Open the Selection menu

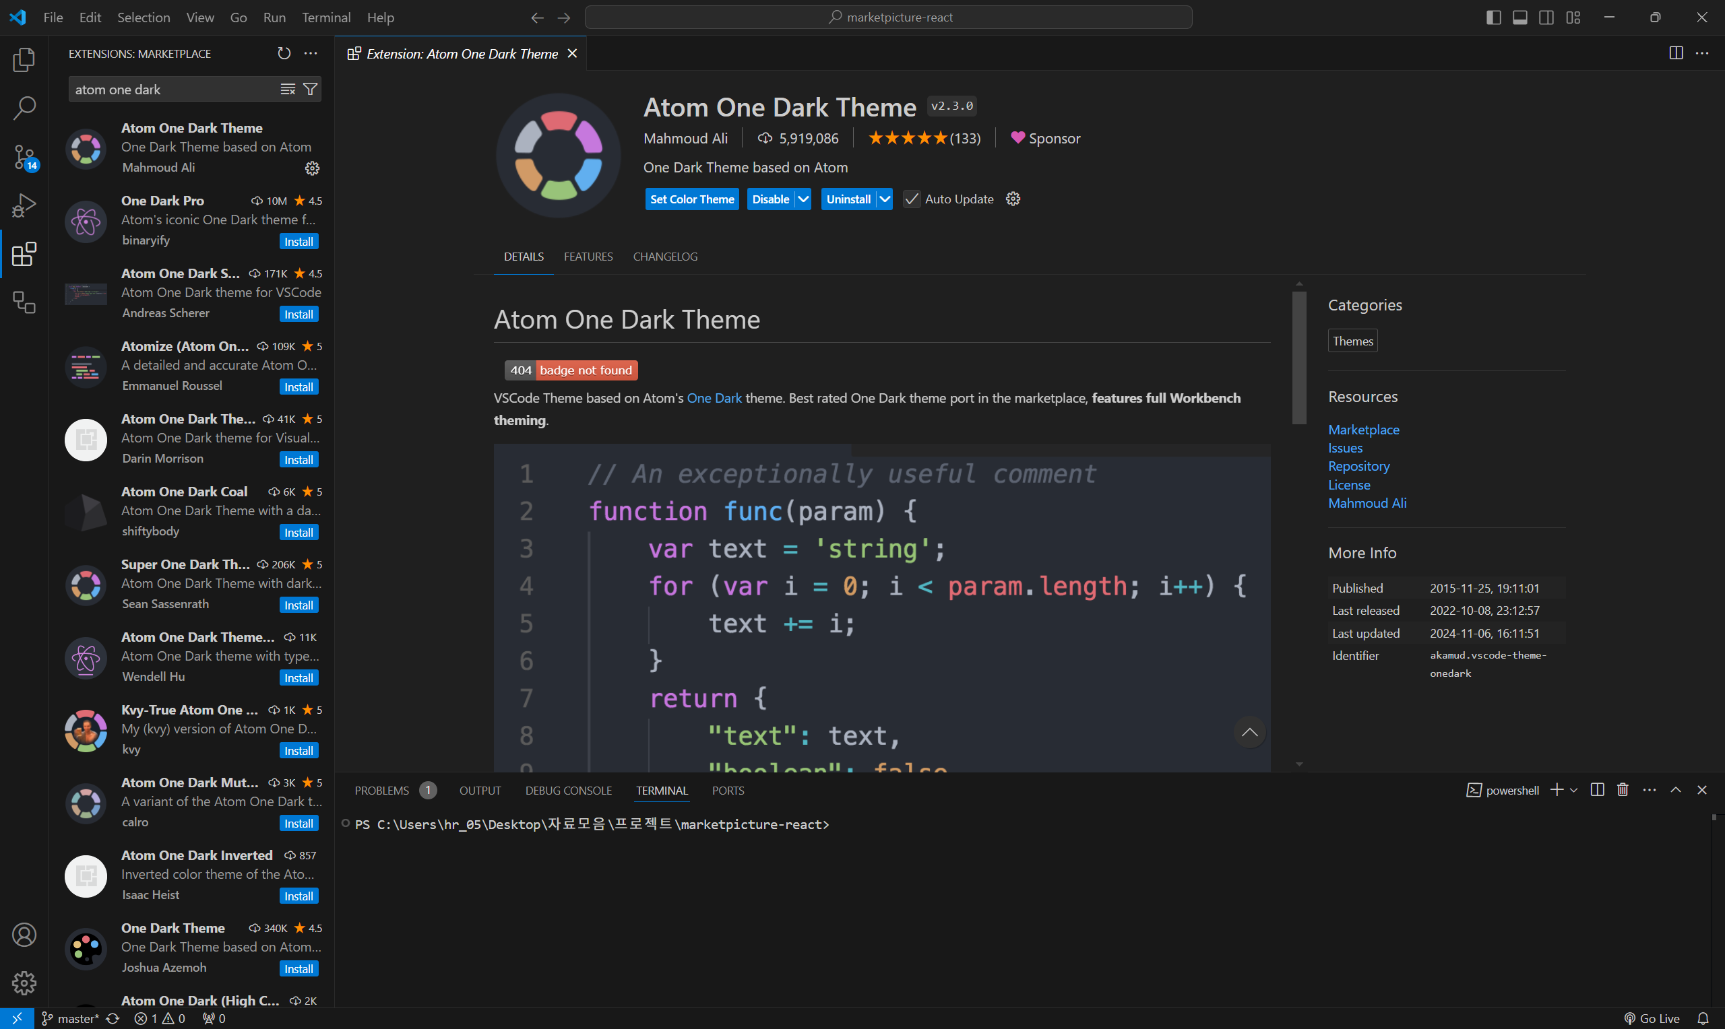[x=144, y=18]
